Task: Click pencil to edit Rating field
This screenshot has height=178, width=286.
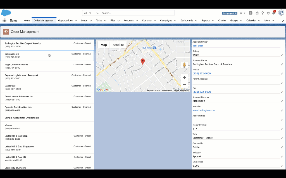Action: 282,55
